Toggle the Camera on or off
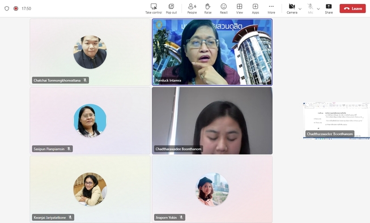This screenshot has height=223, width=370. (x=292, y=8)
